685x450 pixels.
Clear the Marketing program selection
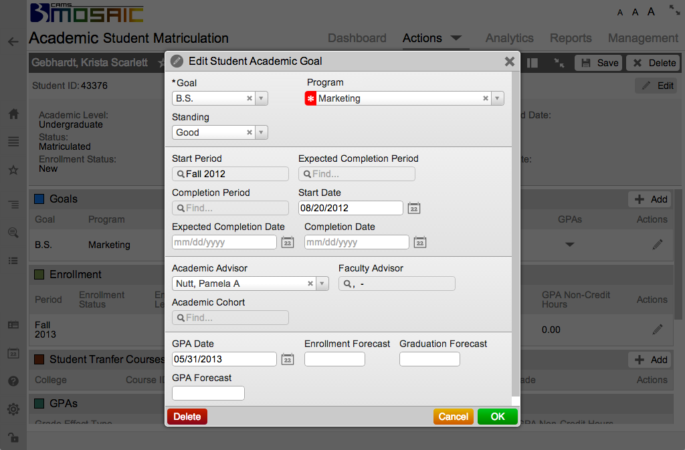(486, 98)
